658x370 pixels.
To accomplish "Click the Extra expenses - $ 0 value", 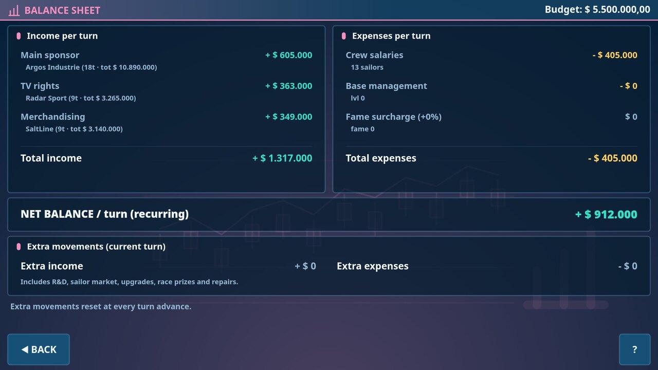I will tap(628, 266).
